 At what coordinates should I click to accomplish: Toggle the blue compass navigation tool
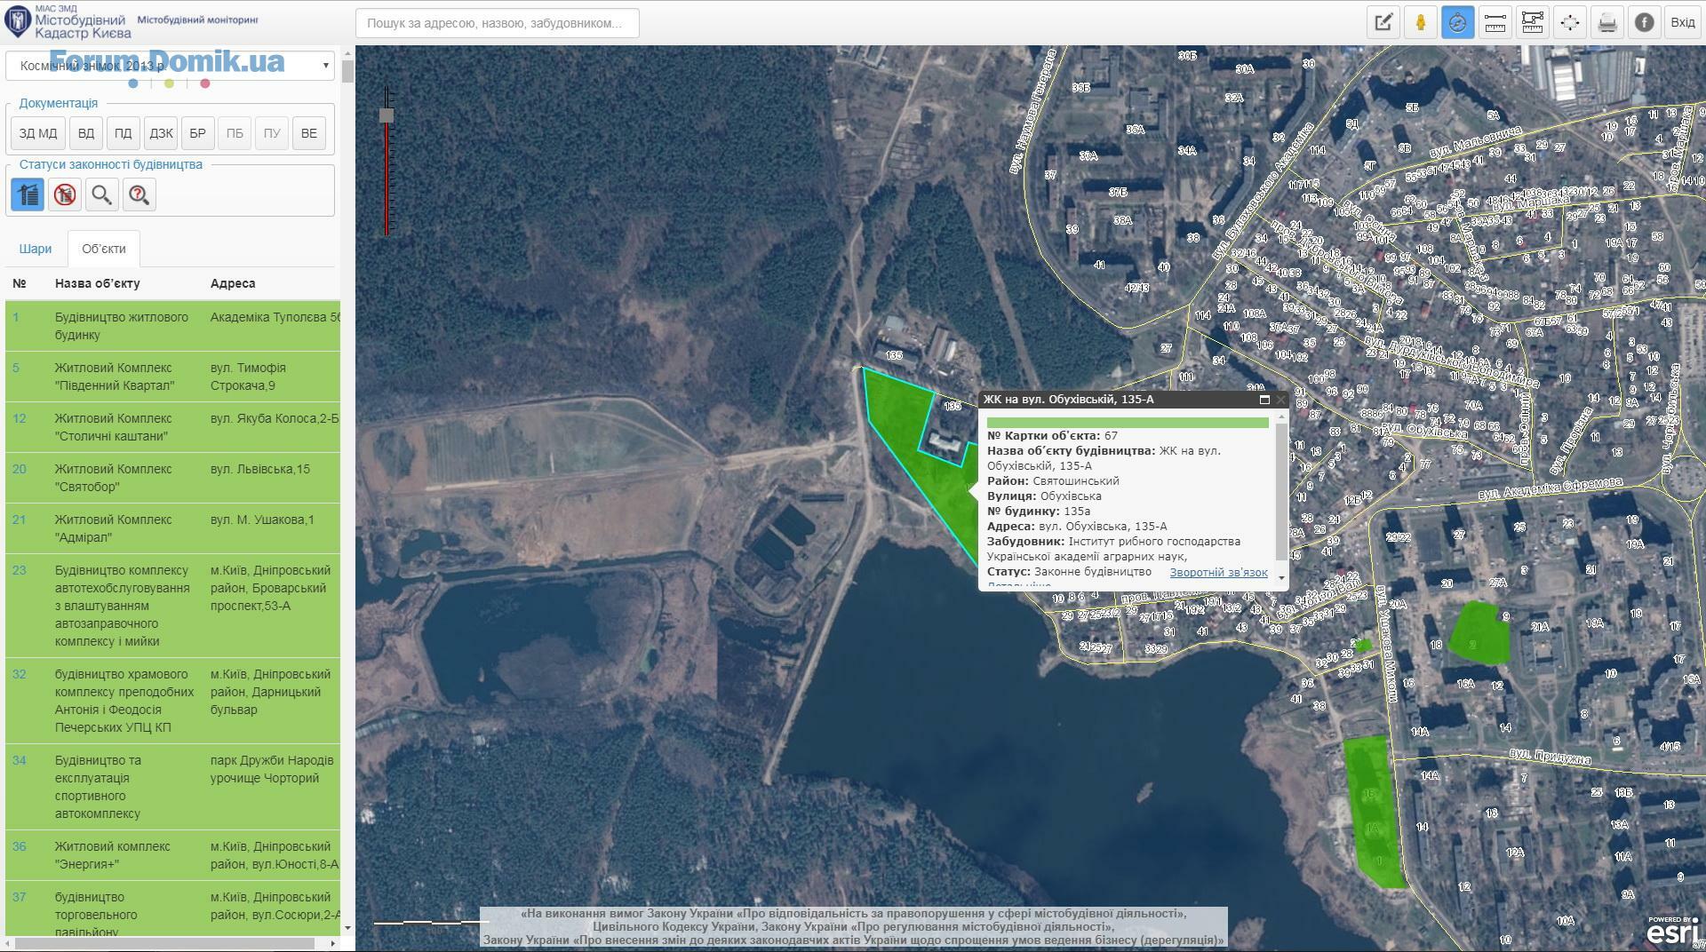[x=1457, y=22]
